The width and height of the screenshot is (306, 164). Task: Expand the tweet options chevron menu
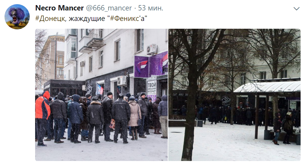pos(296,9)
